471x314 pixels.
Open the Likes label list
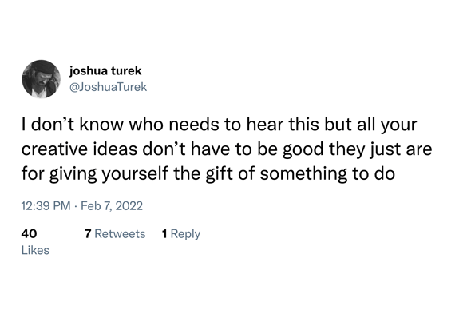pos(35,250)
